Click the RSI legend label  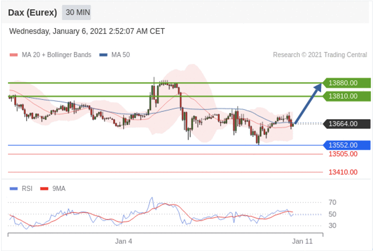[27, 189]
